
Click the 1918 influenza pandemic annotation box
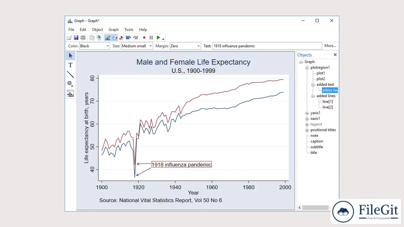coord(181,165)
